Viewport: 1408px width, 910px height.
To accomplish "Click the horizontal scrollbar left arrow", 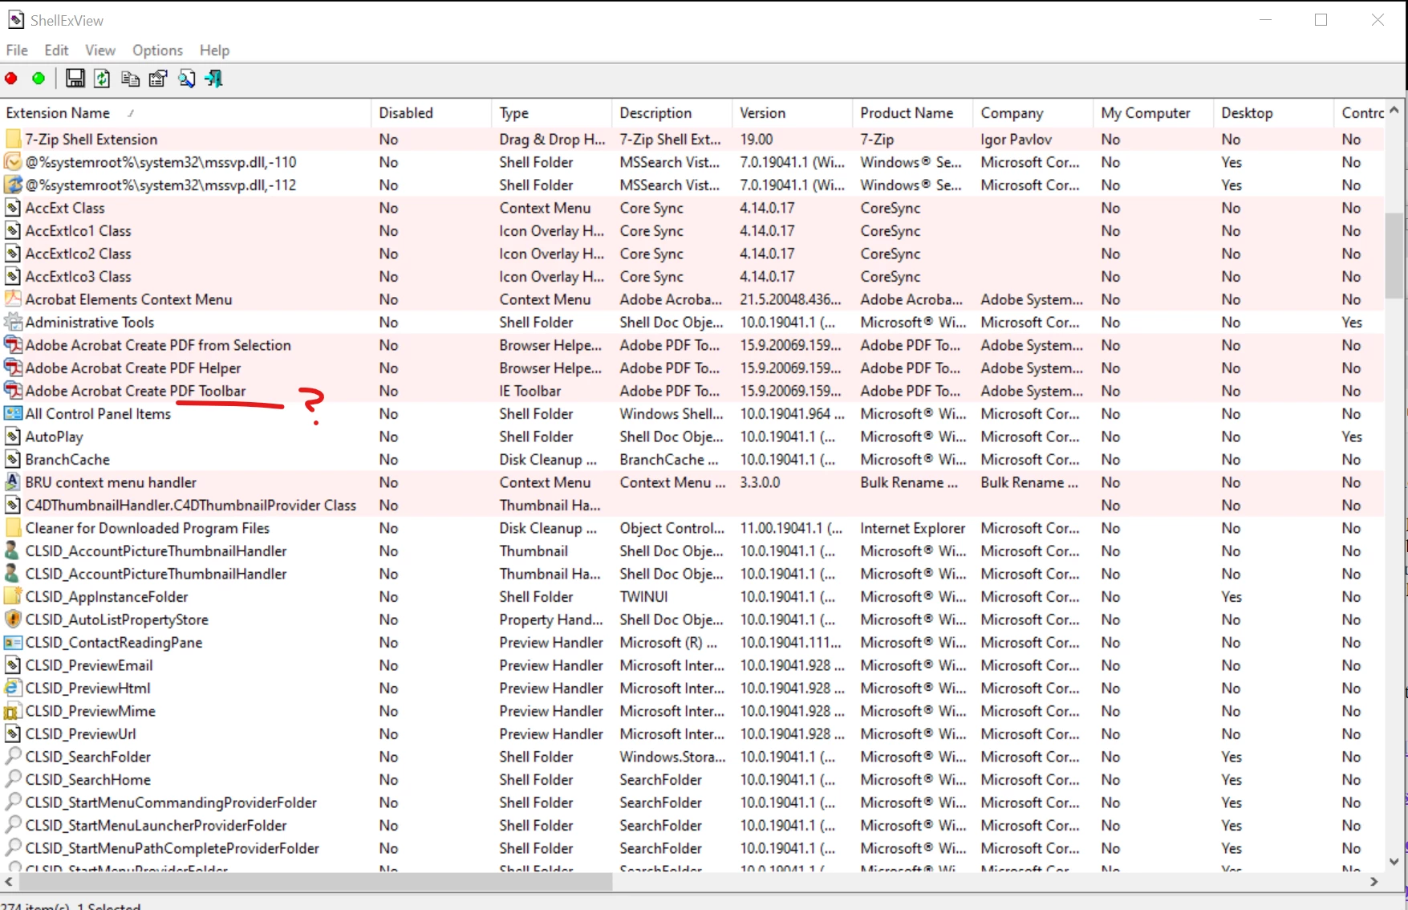I will 9,881.
